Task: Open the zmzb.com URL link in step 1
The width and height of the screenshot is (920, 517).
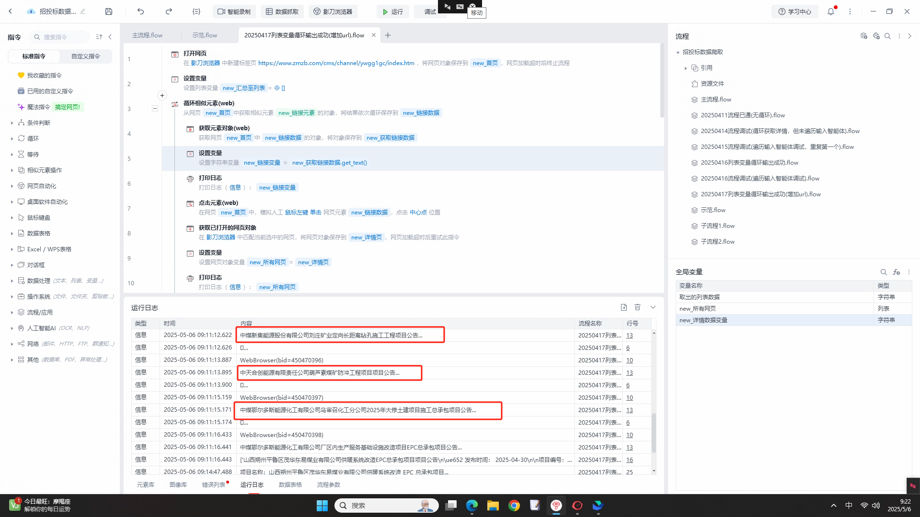Action: (336, 63)
